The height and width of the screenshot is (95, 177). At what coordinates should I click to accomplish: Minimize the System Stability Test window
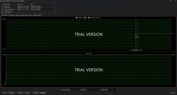(x=167, y=1)
